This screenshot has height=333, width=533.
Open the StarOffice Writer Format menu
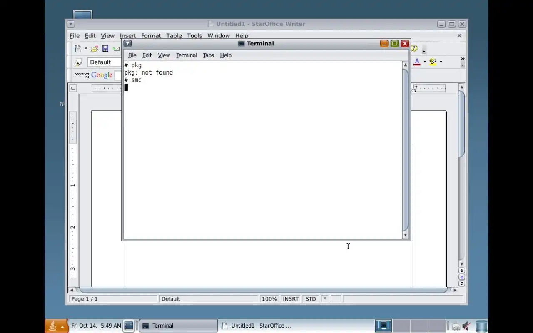tap(151, 36)
